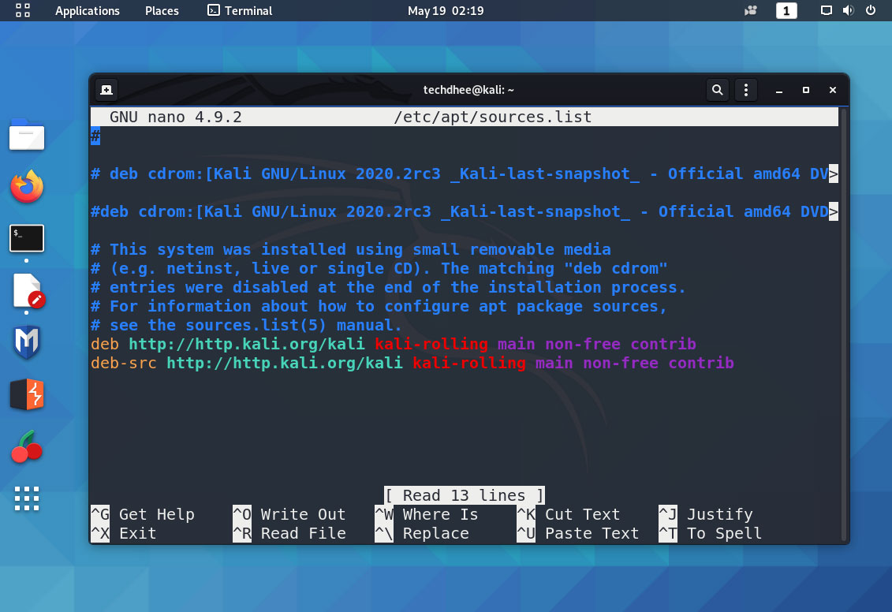Click the 'see the sources.list(5) manual' line

coord(246,326)
